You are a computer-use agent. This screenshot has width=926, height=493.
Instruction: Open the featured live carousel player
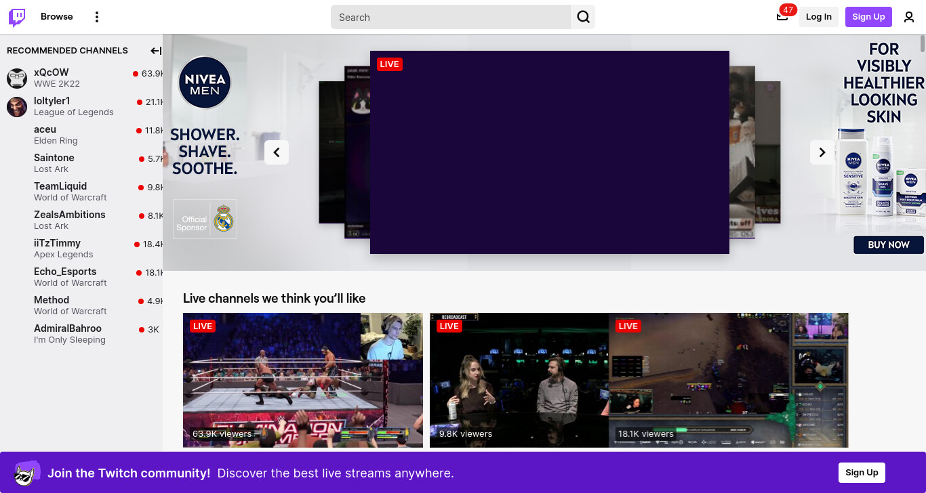click(550, 152)
